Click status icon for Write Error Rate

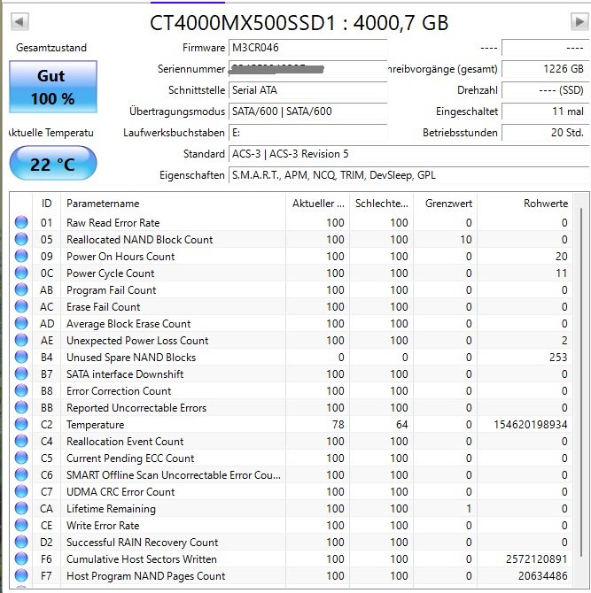click(21, 526)
